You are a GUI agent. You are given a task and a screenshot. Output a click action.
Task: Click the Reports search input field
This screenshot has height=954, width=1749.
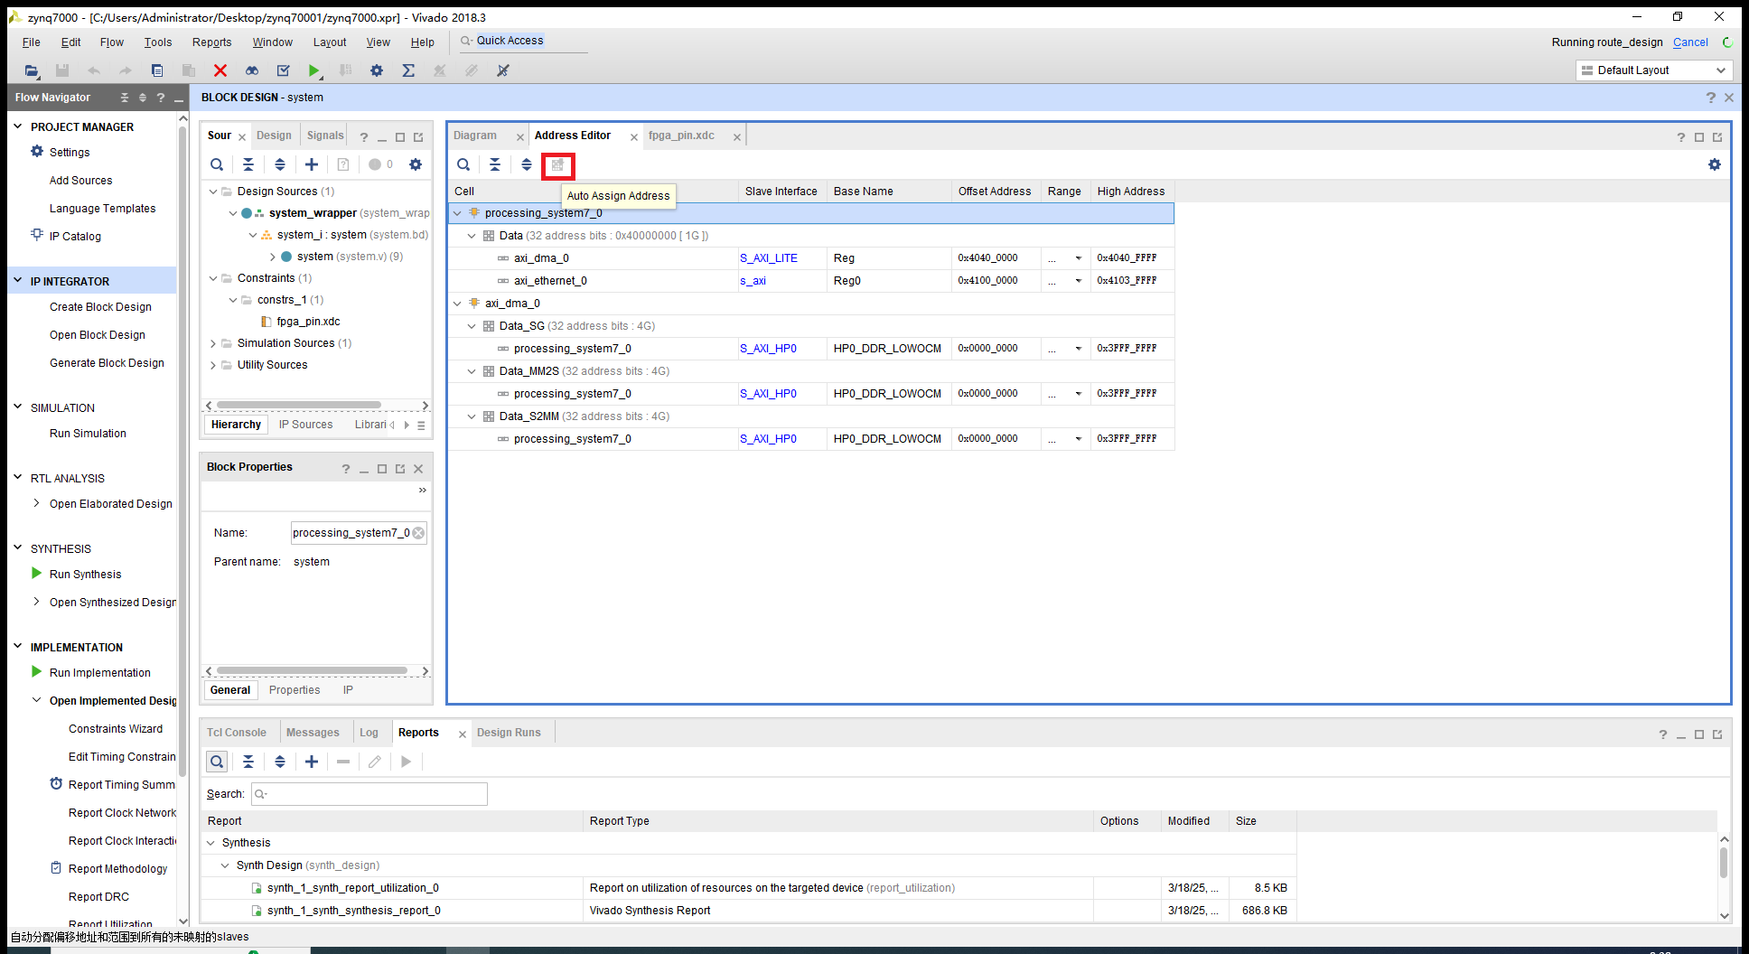coord(369,794)
